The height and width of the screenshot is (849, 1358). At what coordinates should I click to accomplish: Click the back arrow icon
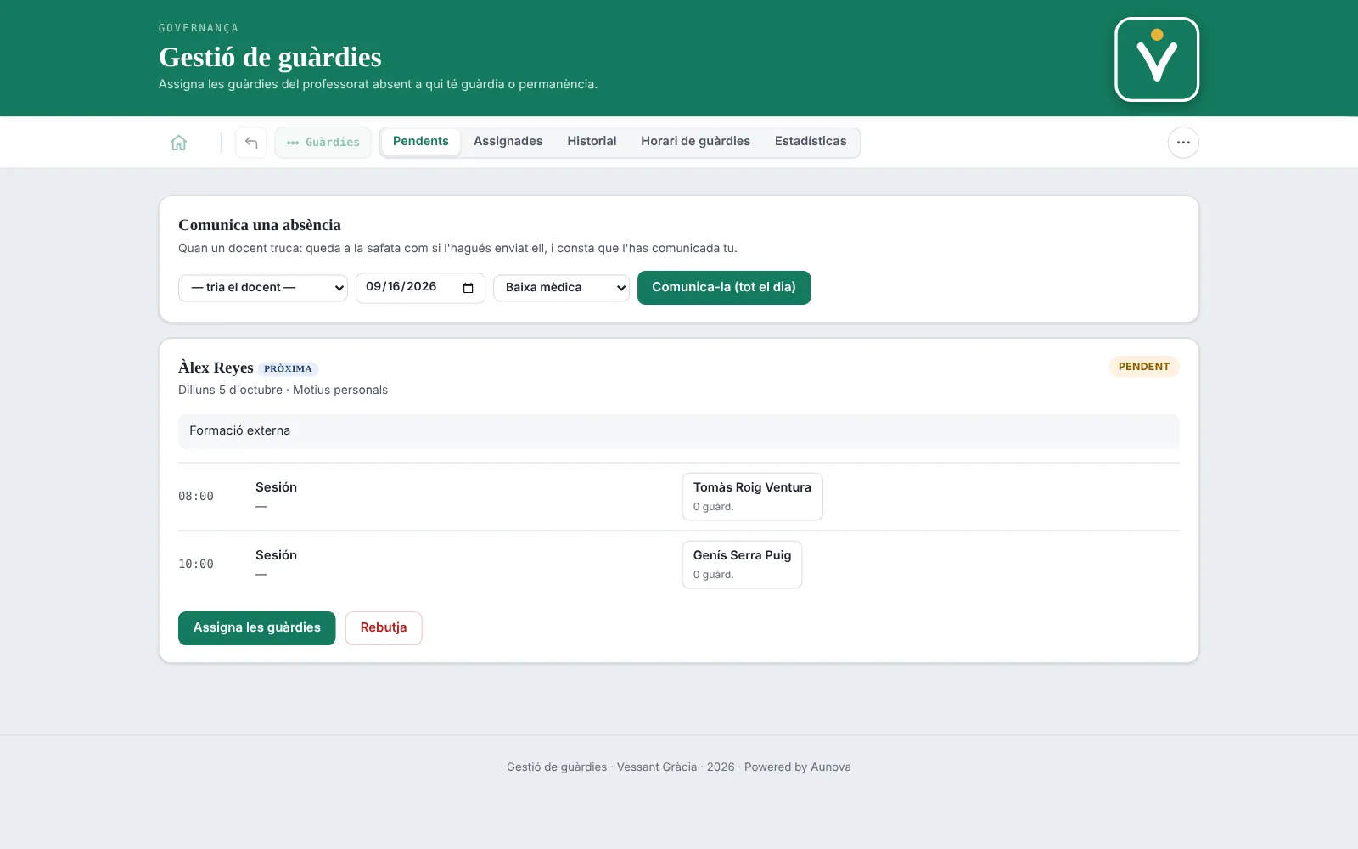(x=251, y=143)
